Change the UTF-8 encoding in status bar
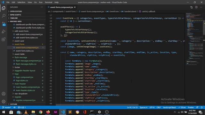The height and width of the screenshot is (115, 205). click(x=152, y=107)
